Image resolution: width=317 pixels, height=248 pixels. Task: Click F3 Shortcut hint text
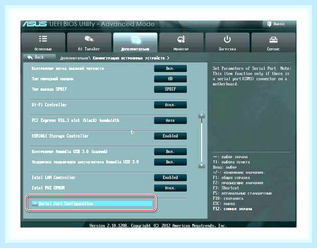point(225,188)
